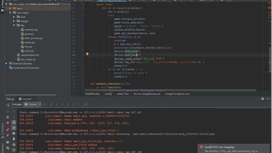This screenshot has width=272, height=153.
Task: Click Force Step Into
Action: pos(68,104)
